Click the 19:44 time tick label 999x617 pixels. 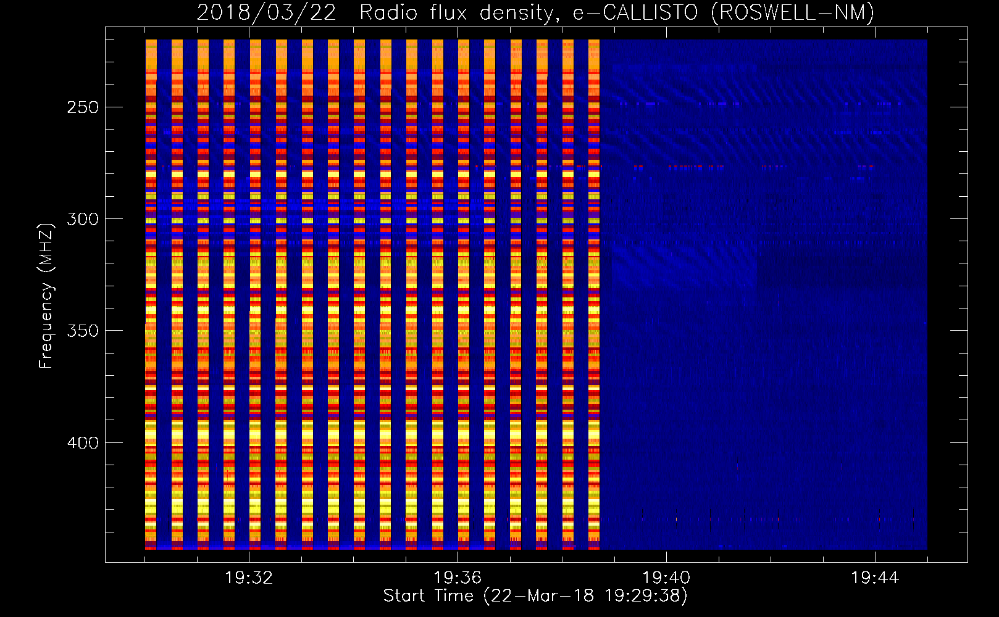[875, 578]
